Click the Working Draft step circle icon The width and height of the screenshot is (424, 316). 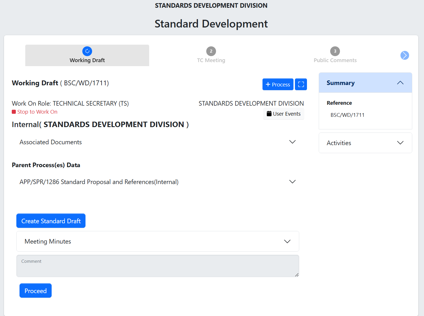[x=87, y=51]
